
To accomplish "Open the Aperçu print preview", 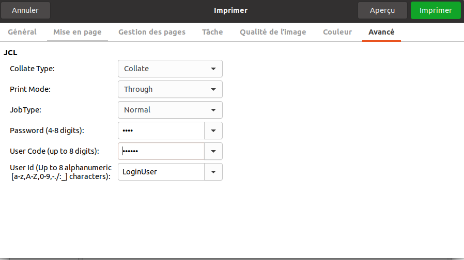I will (x=382, y=10).
